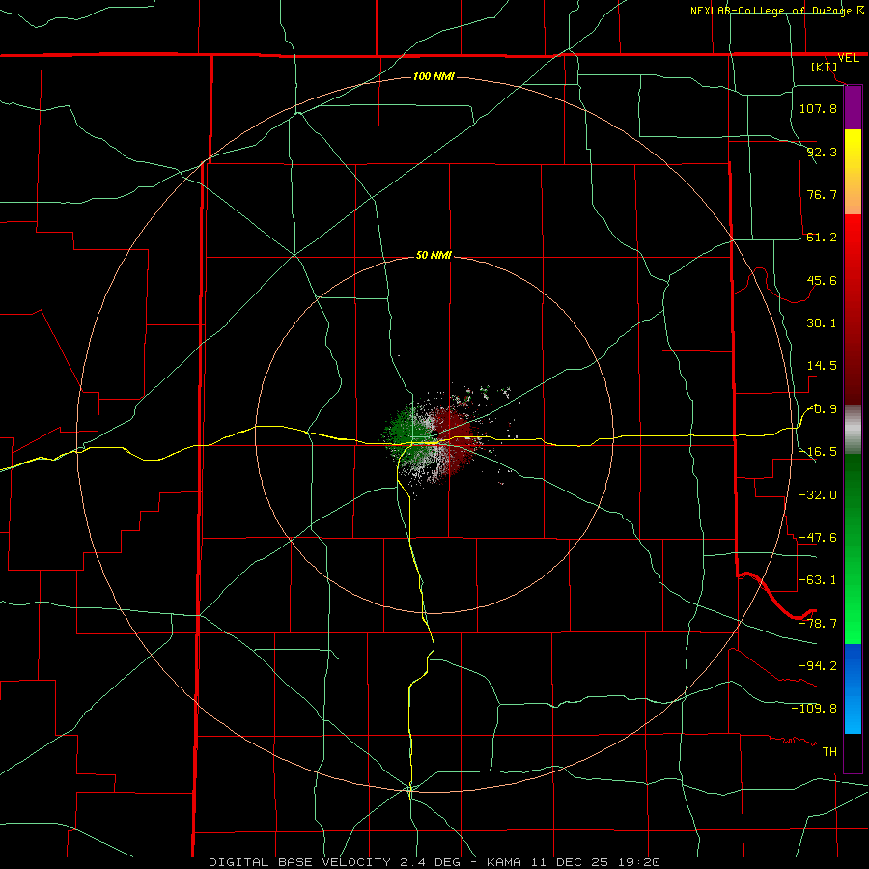Pick the blue segment of velocity color bar

(x=853, y=688)
